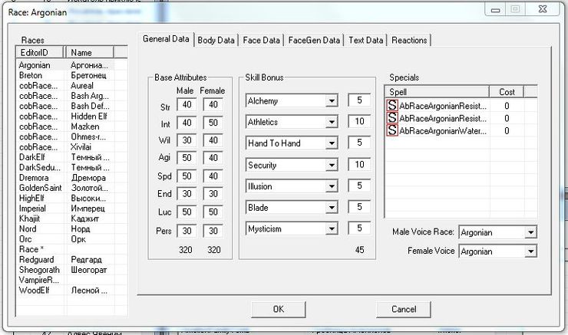The height and width of the screenshot is (335, 568).
Task: Click the first AbRaceArgonianResist spell icon
Action: tap(392, 106)
